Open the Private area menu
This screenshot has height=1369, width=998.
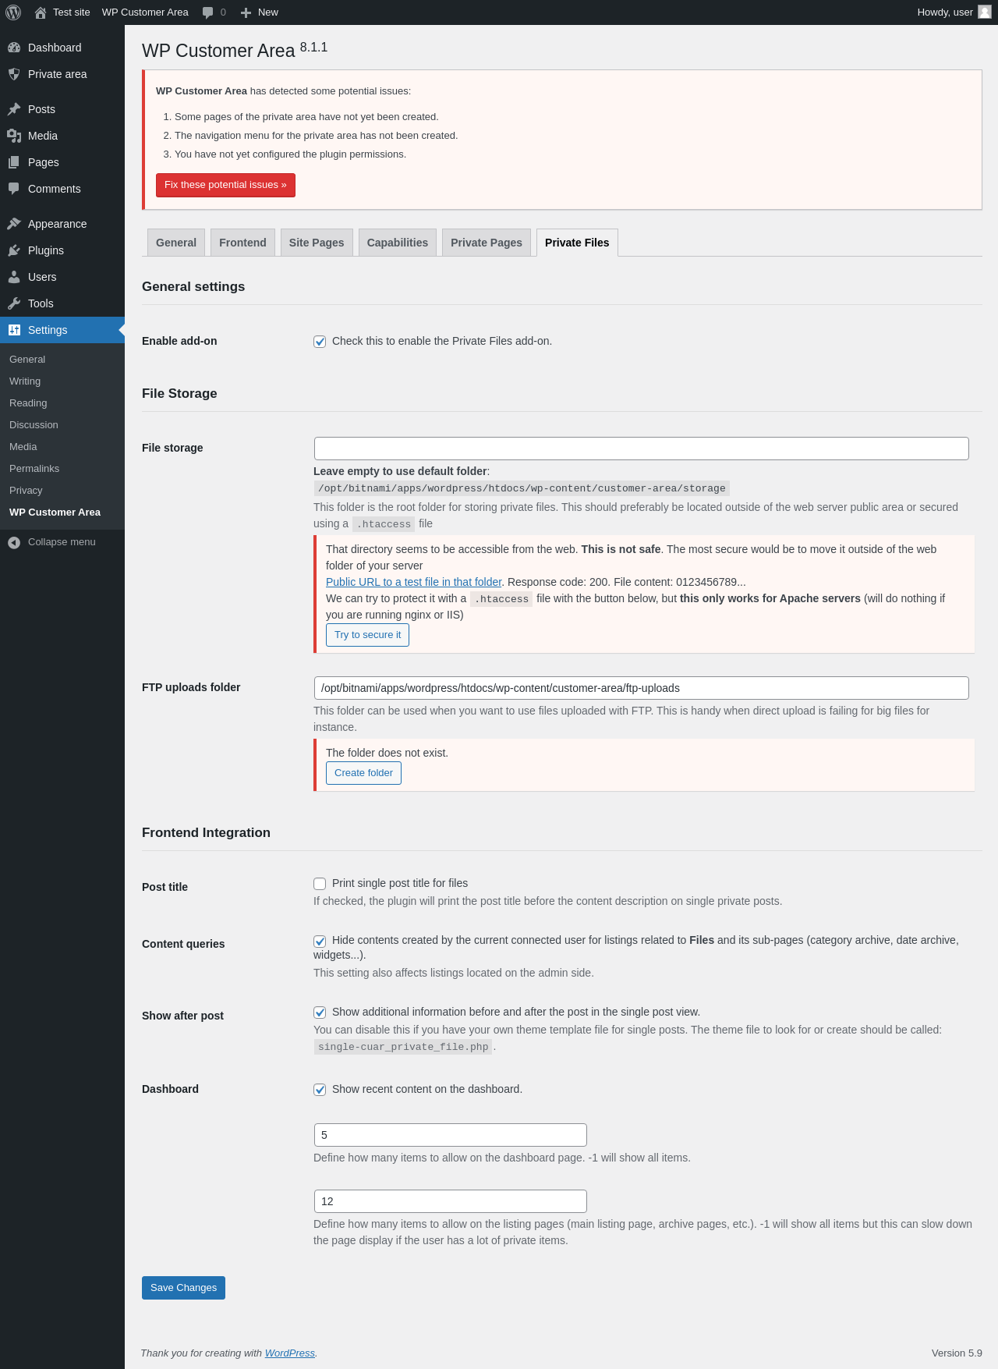(62, 74)
